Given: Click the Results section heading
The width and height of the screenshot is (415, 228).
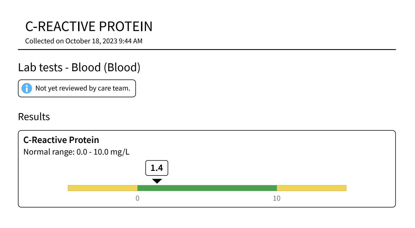Looking at the screenshot, I should (34, 117).
